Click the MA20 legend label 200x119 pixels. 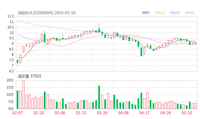pyautogui.click(x=175, y=13)
